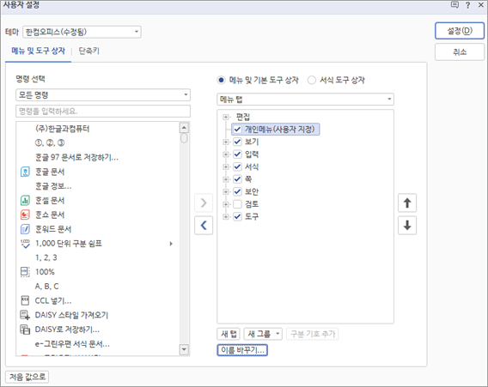Move selected item down with down arrow
The height and width of the screenshot is (387, 488).
click(x=407, y=226)
